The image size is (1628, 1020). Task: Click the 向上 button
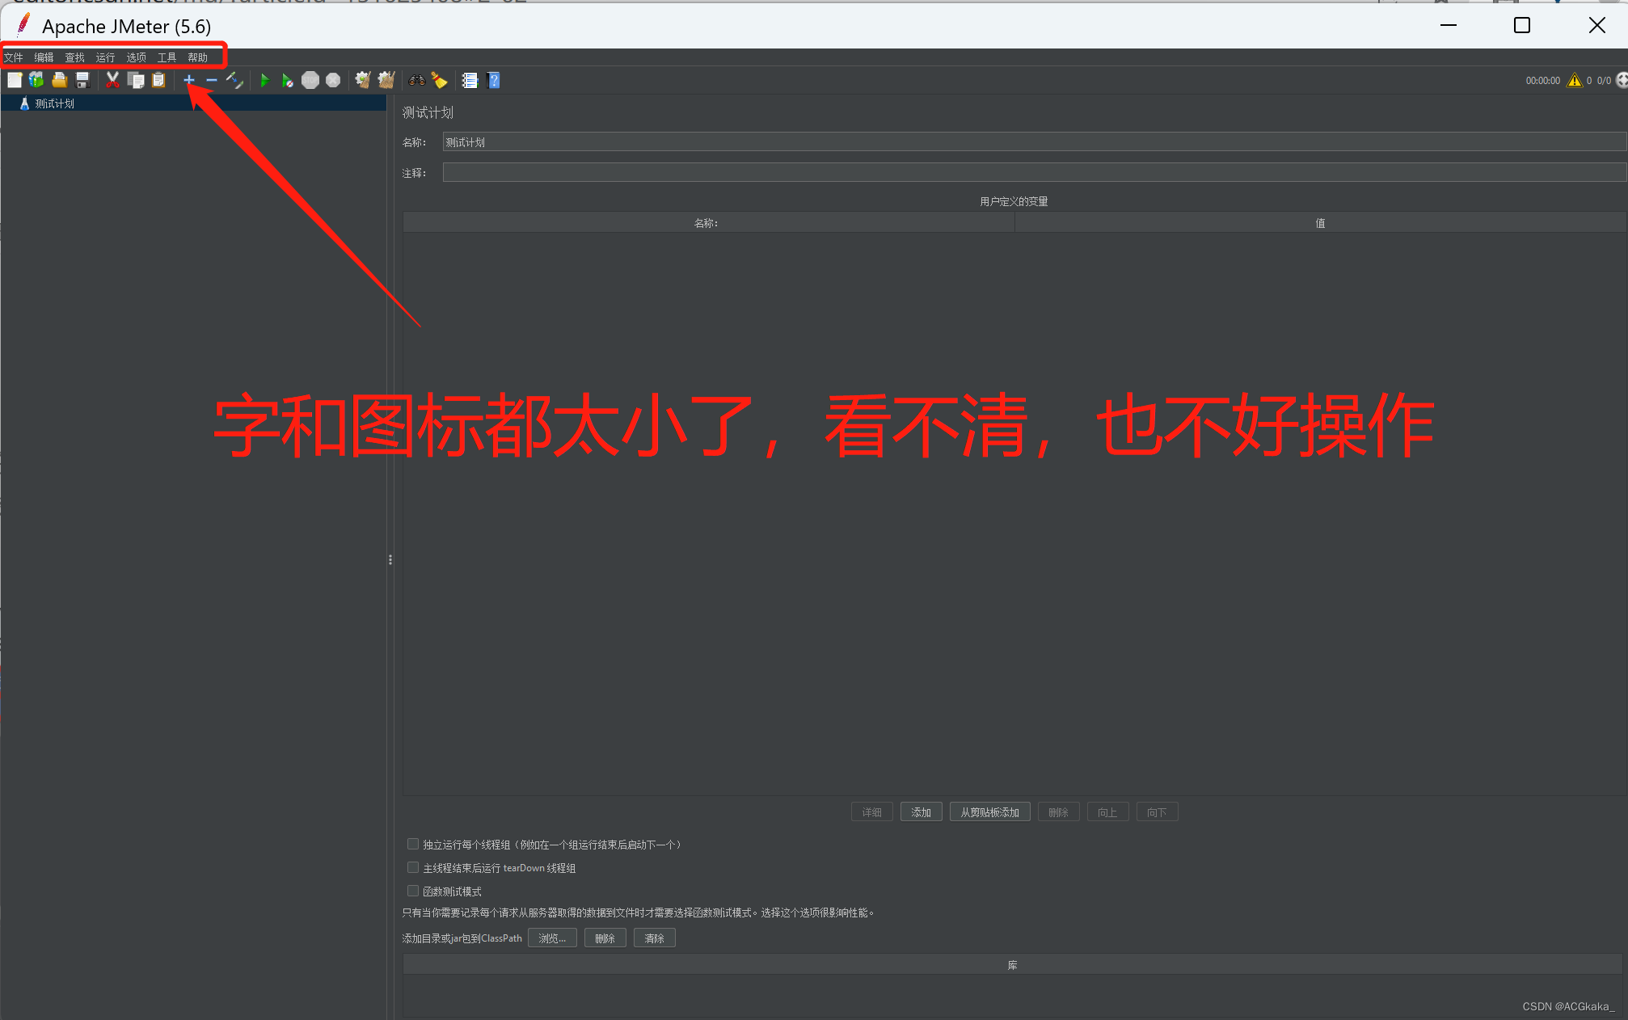coord(1107,812)
